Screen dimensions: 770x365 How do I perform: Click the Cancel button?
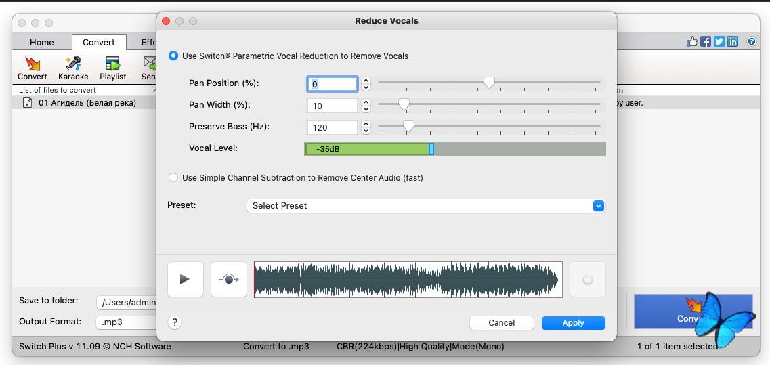pyautogui.click(x=501, y=323)
